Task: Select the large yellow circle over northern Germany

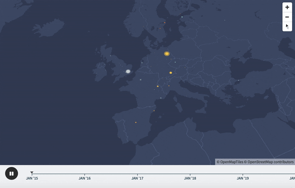Action: click(167, 54)
